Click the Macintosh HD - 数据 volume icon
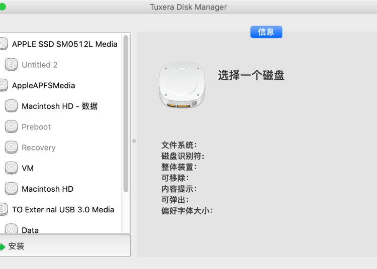This screenshot has width=377, height=269. [x=11, y=106]
